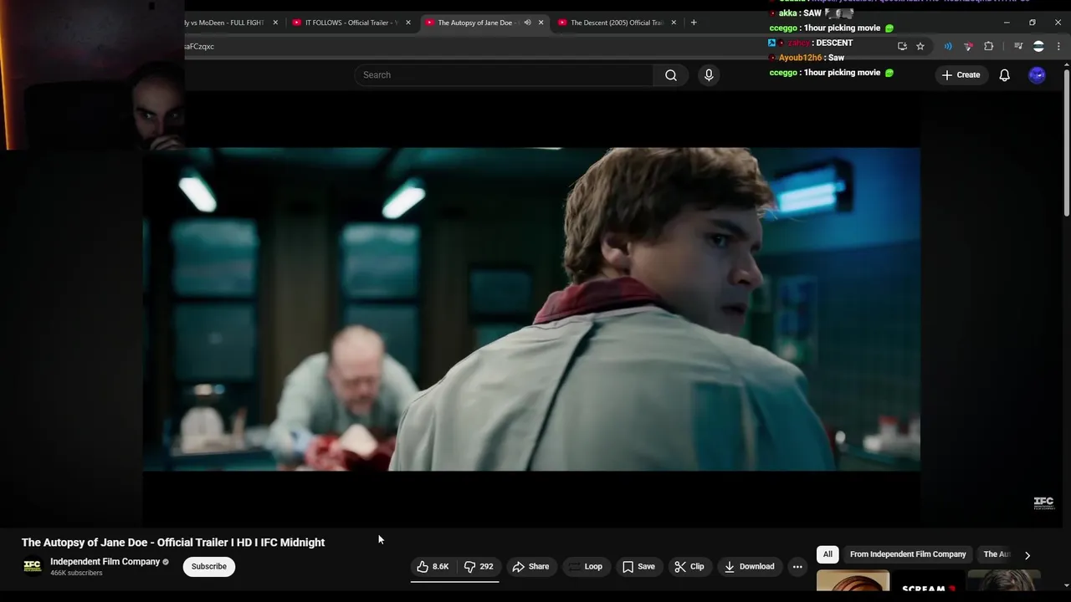Open Independent Film Company channel name
The height and width of the screenshot is (602, 1071).
tap(105, 562)
